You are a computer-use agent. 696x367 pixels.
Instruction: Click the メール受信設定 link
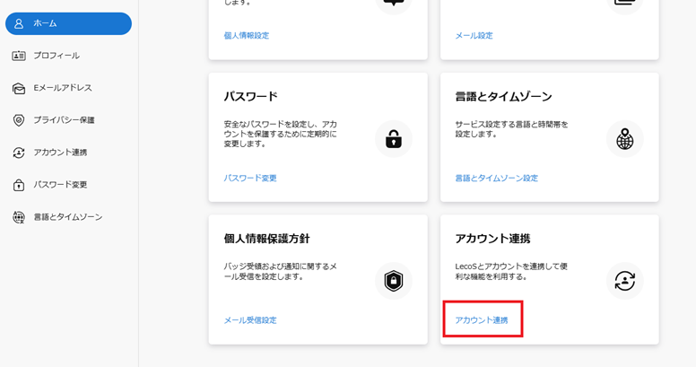point(250,319)
